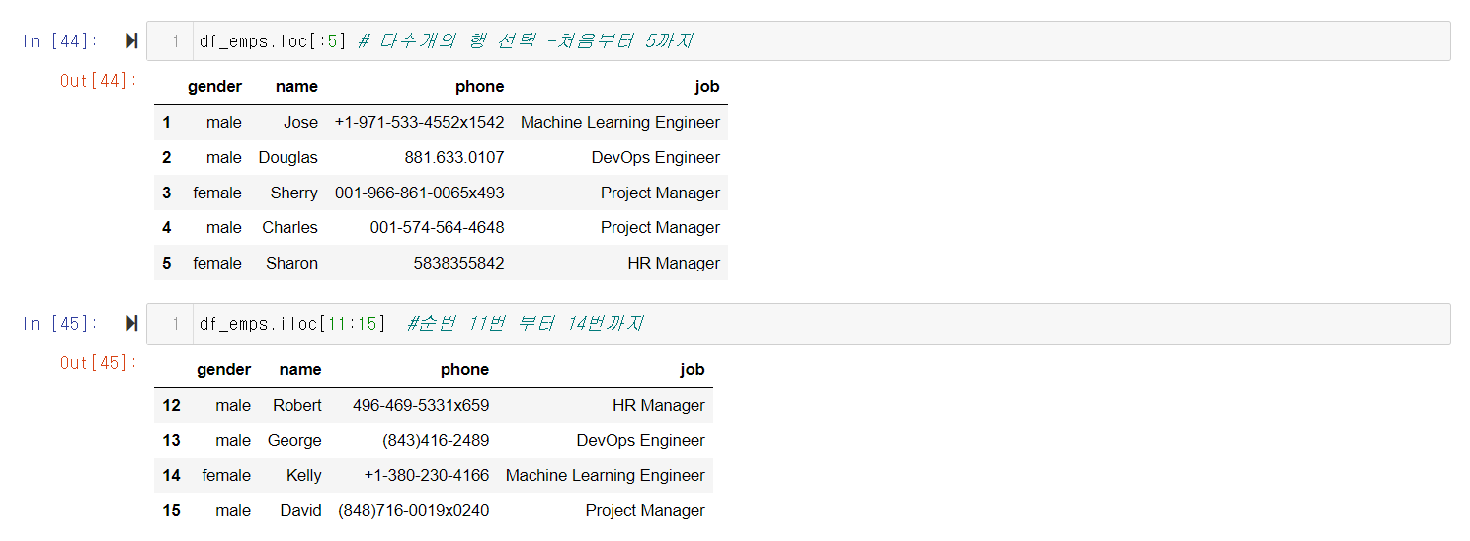Click row index 14 in Out[45] table
Viewport: 1470px width, 541px height.
coord(172,475)
